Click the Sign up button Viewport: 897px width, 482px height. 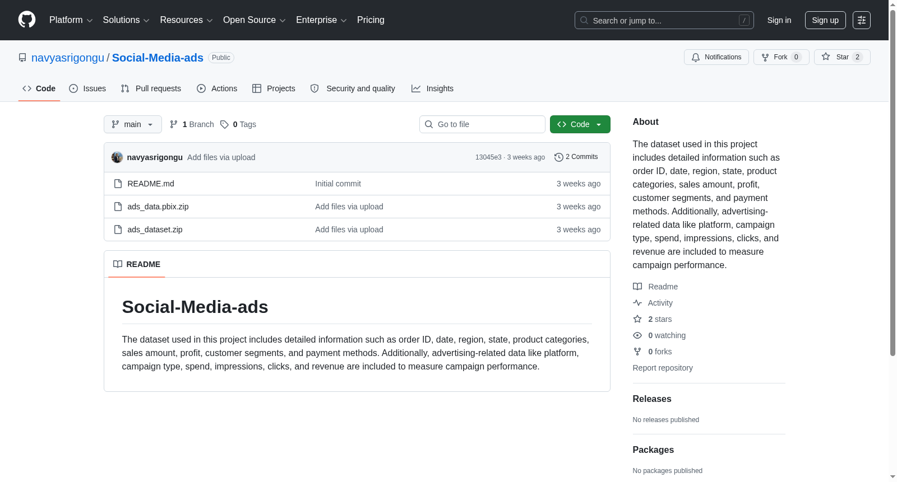[x=825, y=20]
